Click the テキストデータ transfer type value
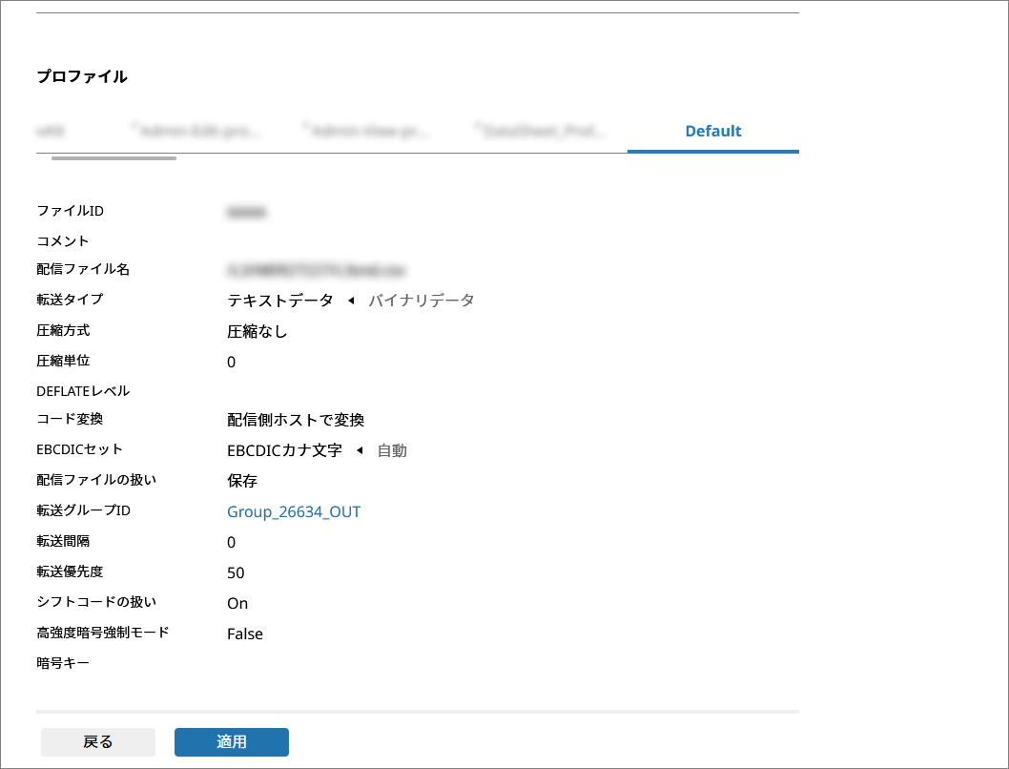Screen dimensions: 1009x769 (279, 301)
